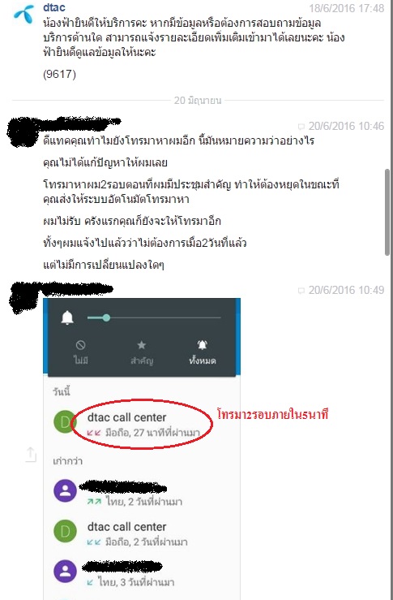Click the dtac sender name link
The width and height of the screenshot is (393, 600).
53,7
